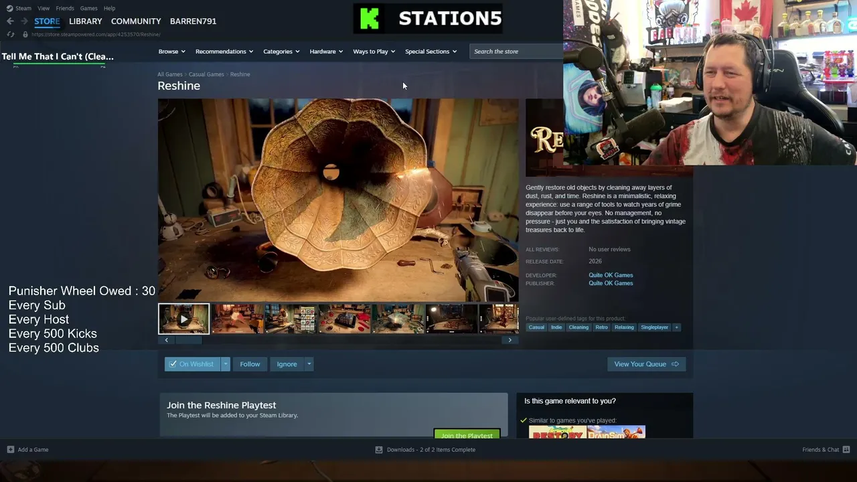Click the padlock icon beside the URL
Viewport: 857px width, 482px height.
click(x=25, y=34)
